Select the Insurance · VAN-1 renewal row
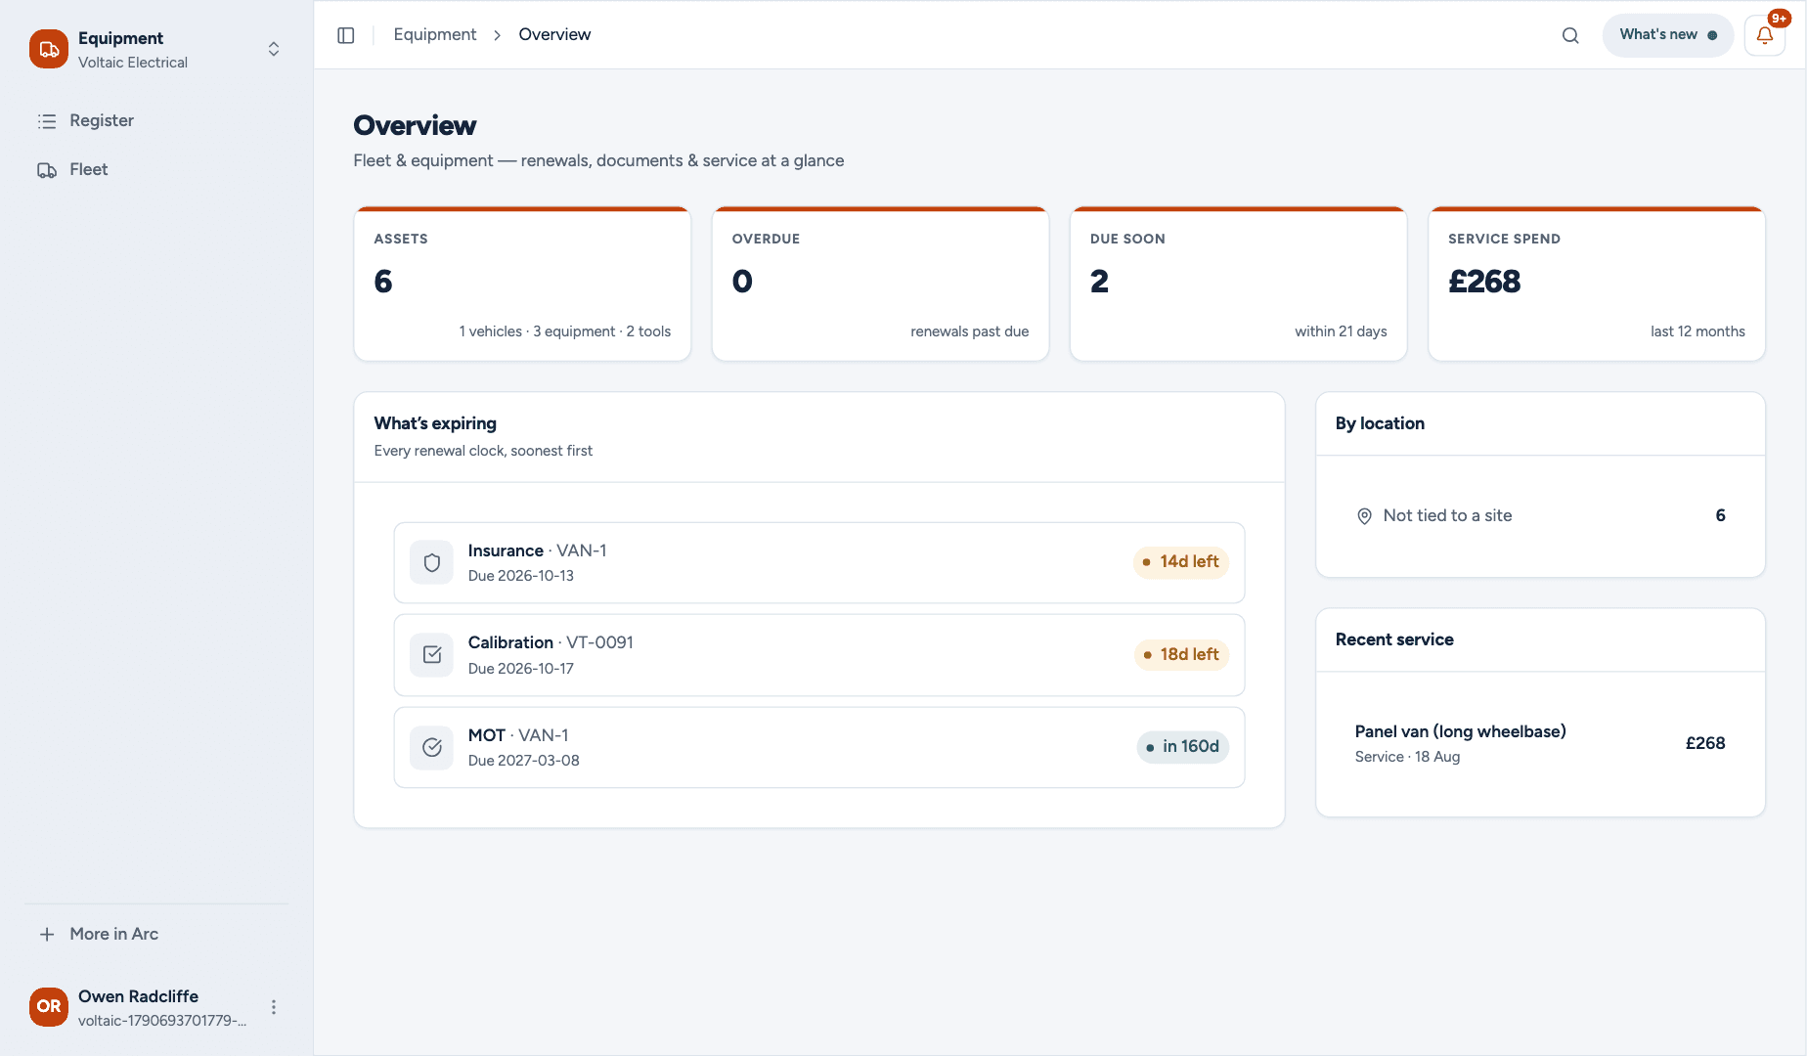 coord(819,562)
